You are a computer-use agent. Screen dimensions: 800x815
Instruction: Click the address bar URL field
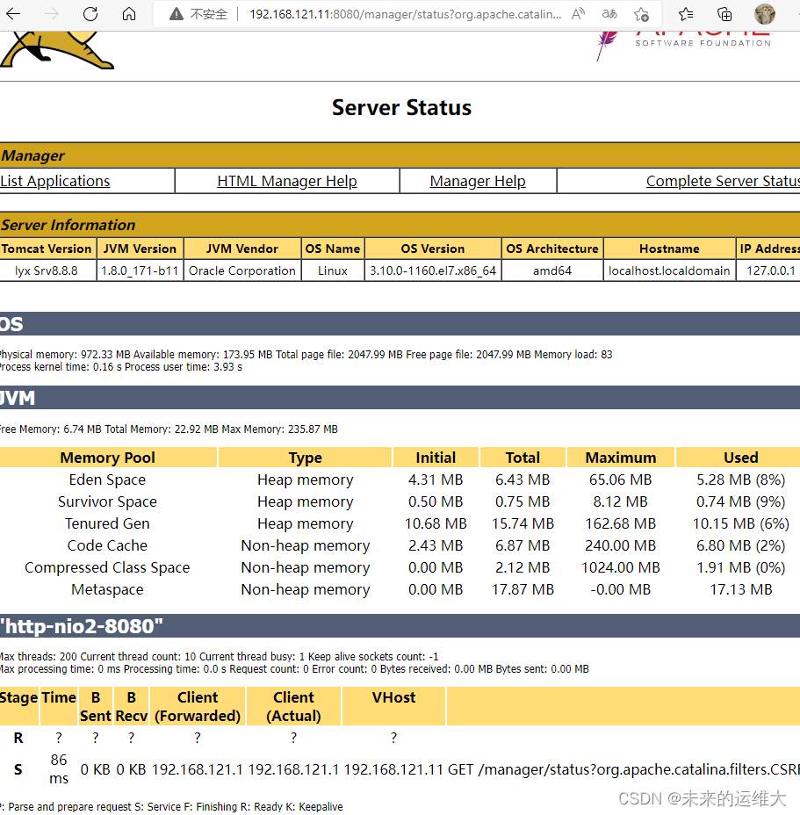click(x=405, y=14)
